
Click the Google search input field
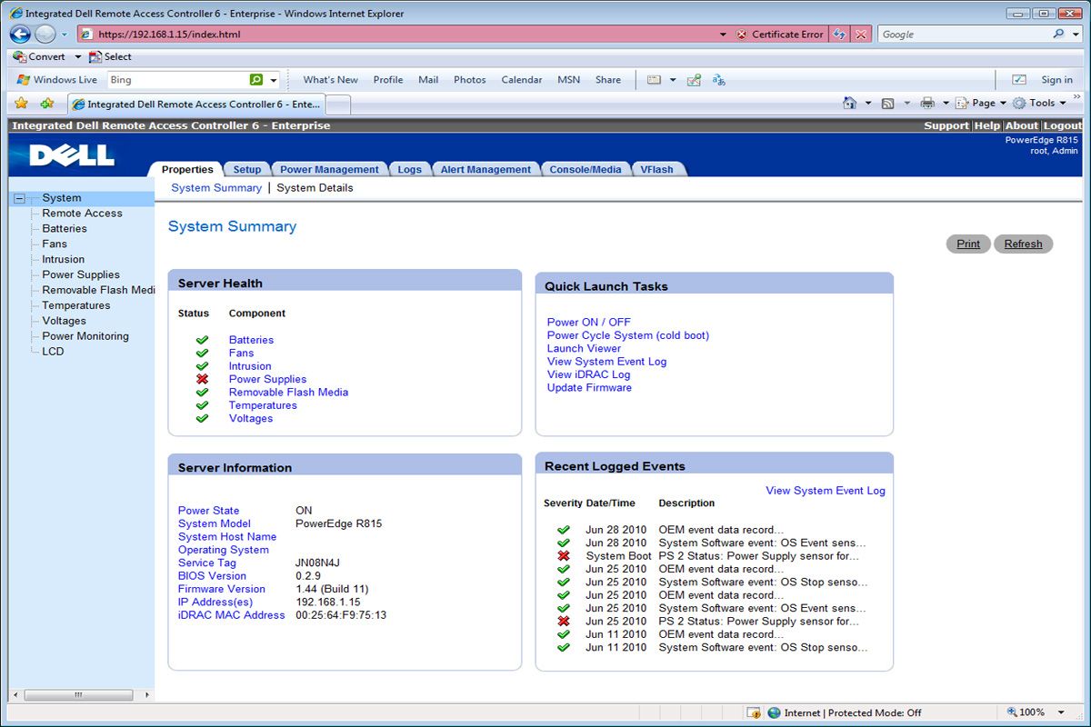pyautogui.click(x=964, y=34)
